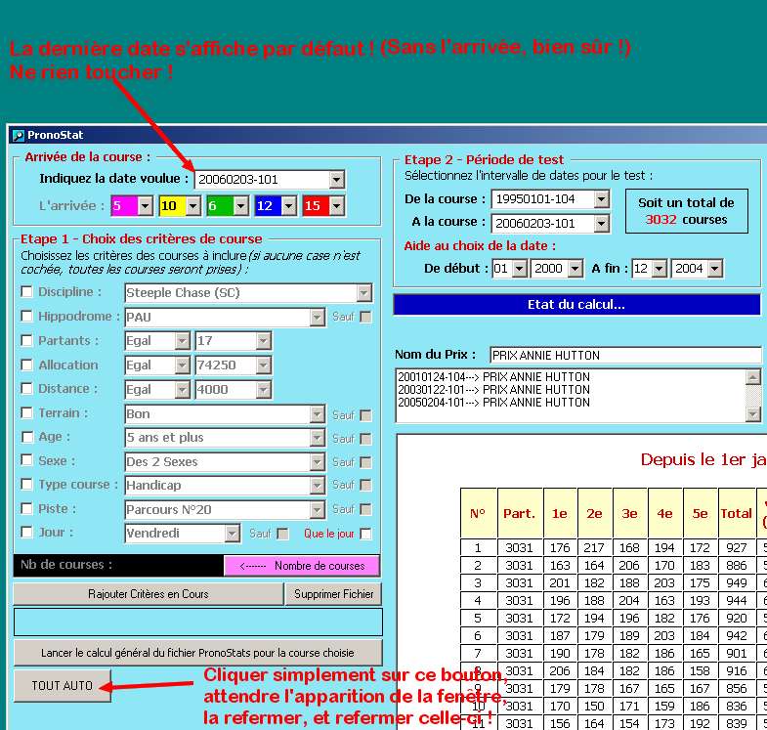Screen dimensions: 767x730
Task: Expand the Sexe dropdown 'Des 2 Sexes'
Action: 317,461
